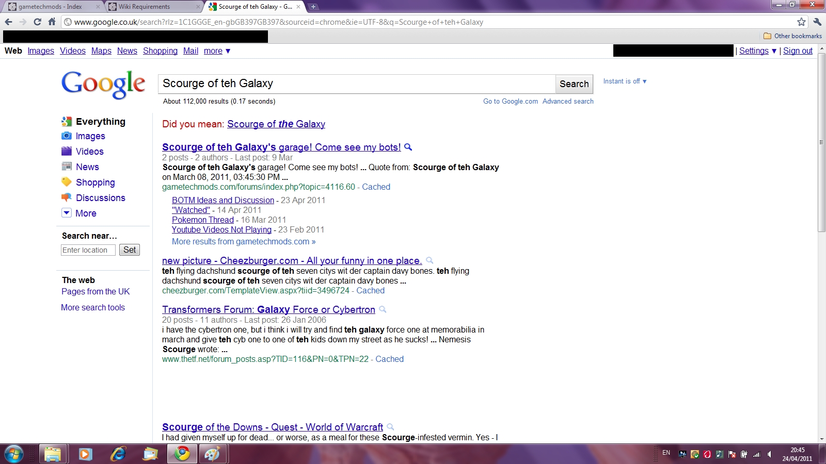Open the Other bookmarks folder

tap(792, 36)
